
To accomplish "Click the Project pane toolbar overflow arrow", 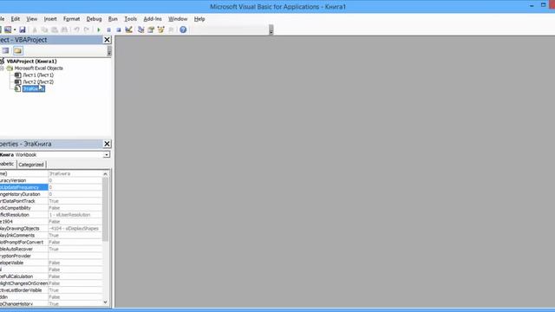I will click(x=109, y=51).
